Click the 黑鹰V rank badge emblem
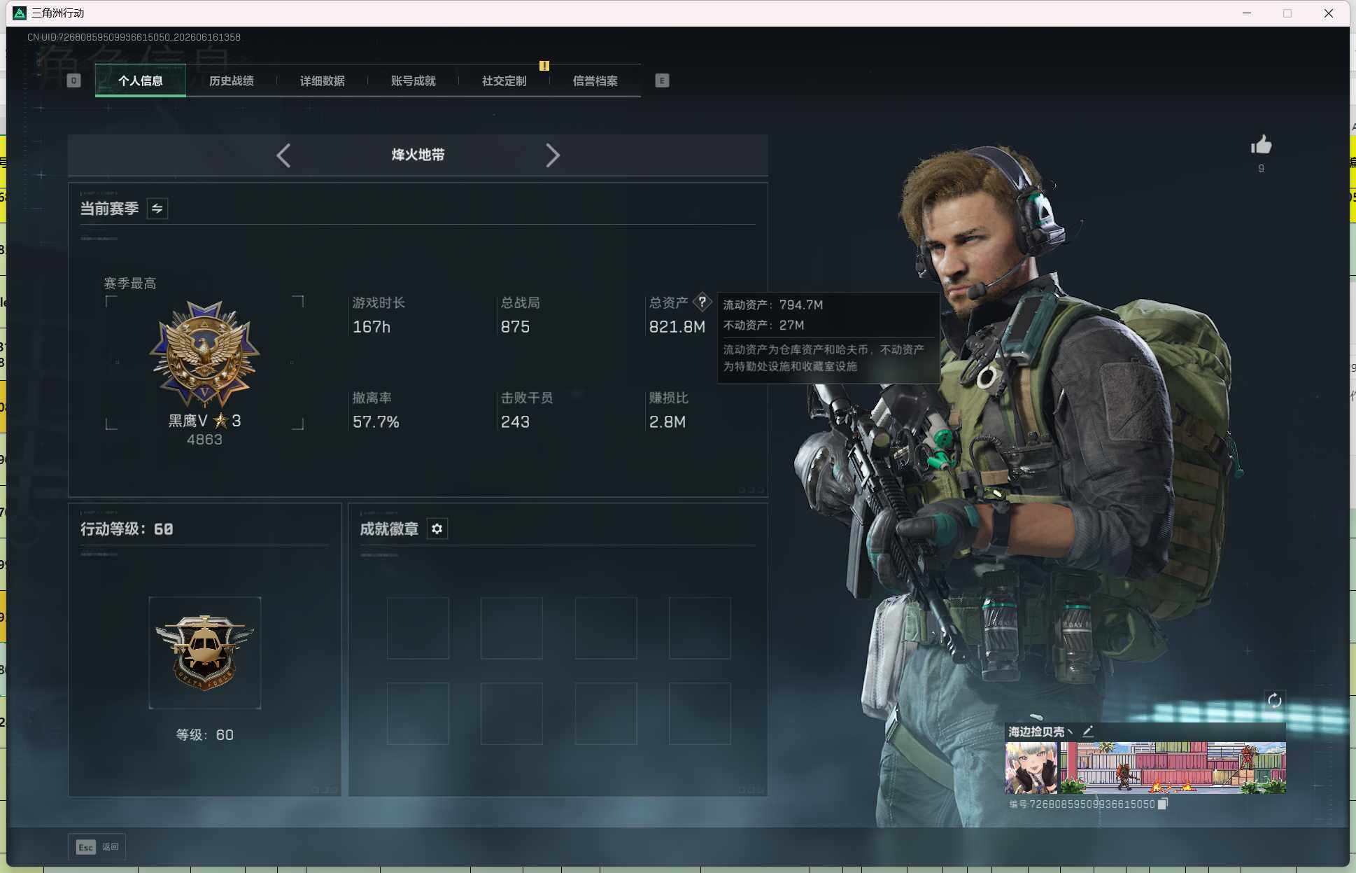 pyautogui.click(x=204, y=354)
